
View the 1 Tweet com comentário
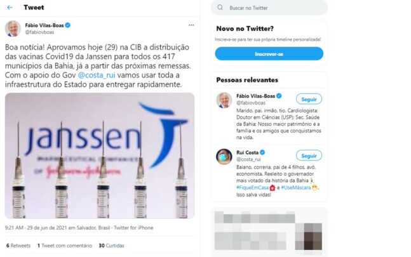(x=65, y=246)
